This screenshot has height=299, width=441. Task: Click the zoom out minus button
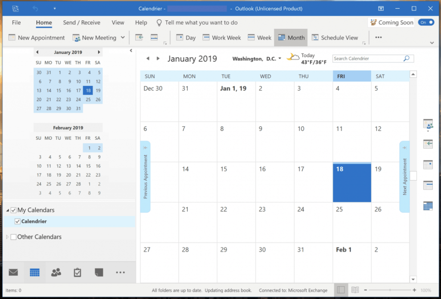click(x=365, y=290)
